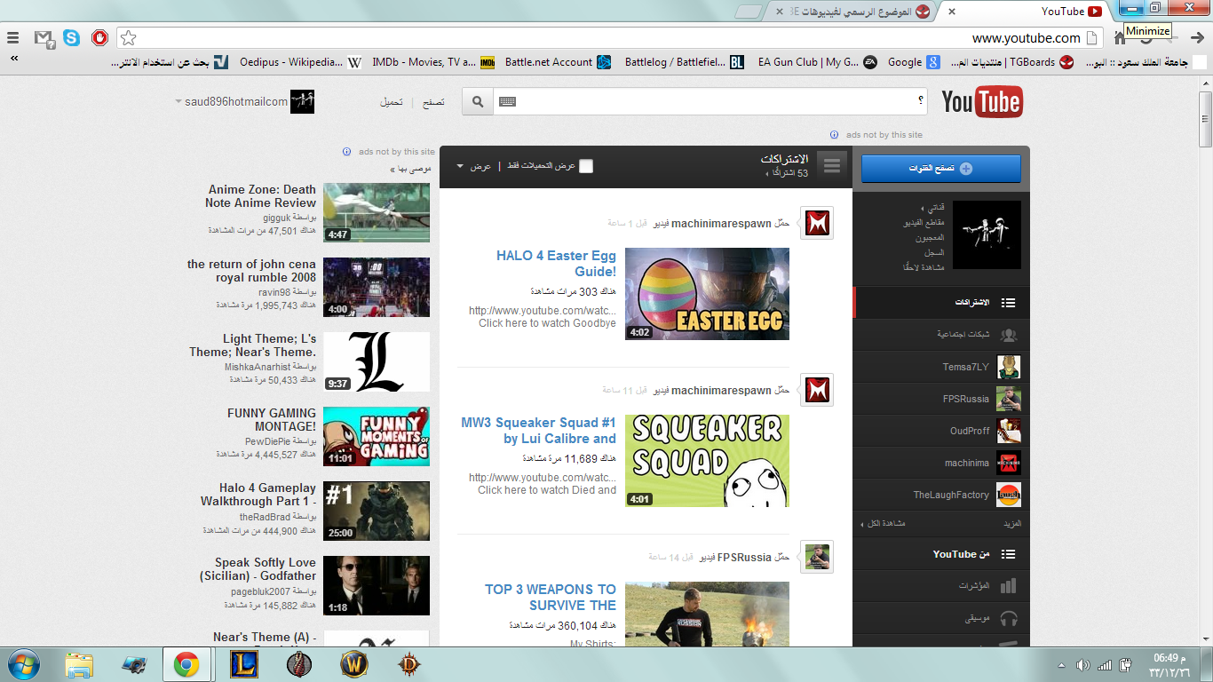Click the blue تصفح القنوات button
This screenshot has height=682, width=1213.
(x=941, y=169)
